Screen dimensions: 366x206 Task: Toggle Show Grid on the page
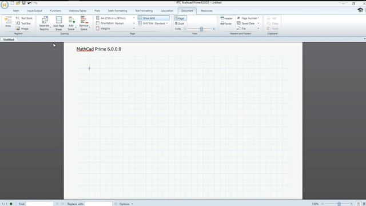click(x=154, y=18)
